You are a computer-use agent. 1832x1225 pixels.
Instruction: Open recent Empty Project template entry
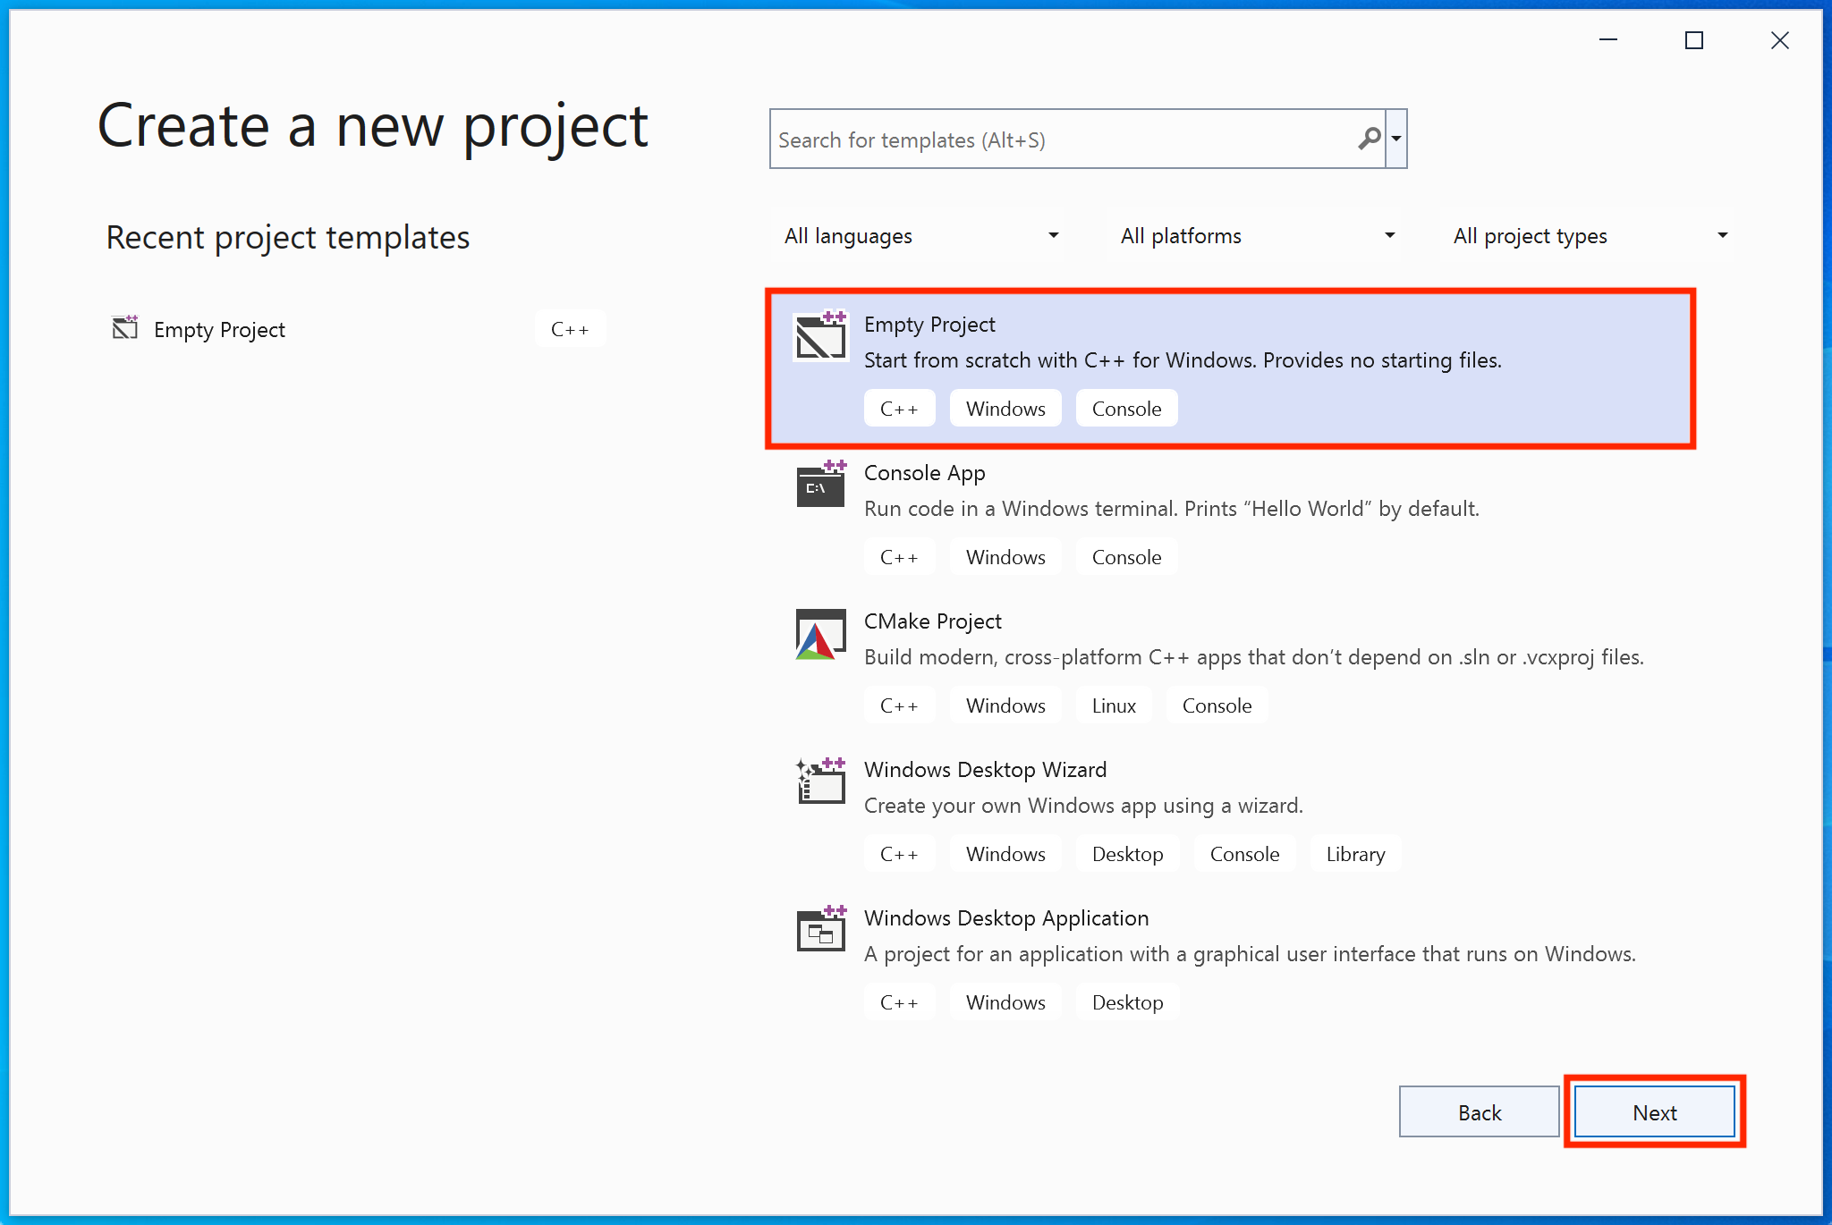(220, 330)
